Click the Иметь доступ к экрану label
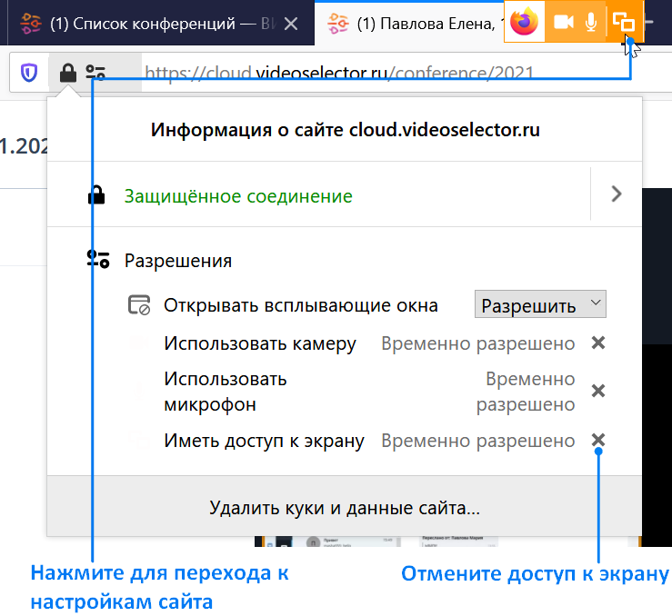The height and width of the screenshot is (616, 672). click(264, 441)
